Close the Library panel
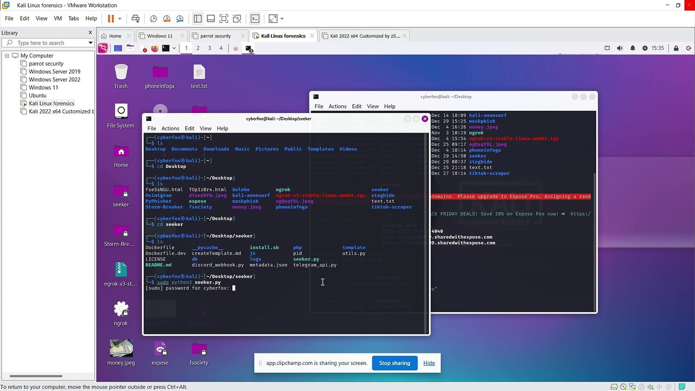 coord(90,33)
